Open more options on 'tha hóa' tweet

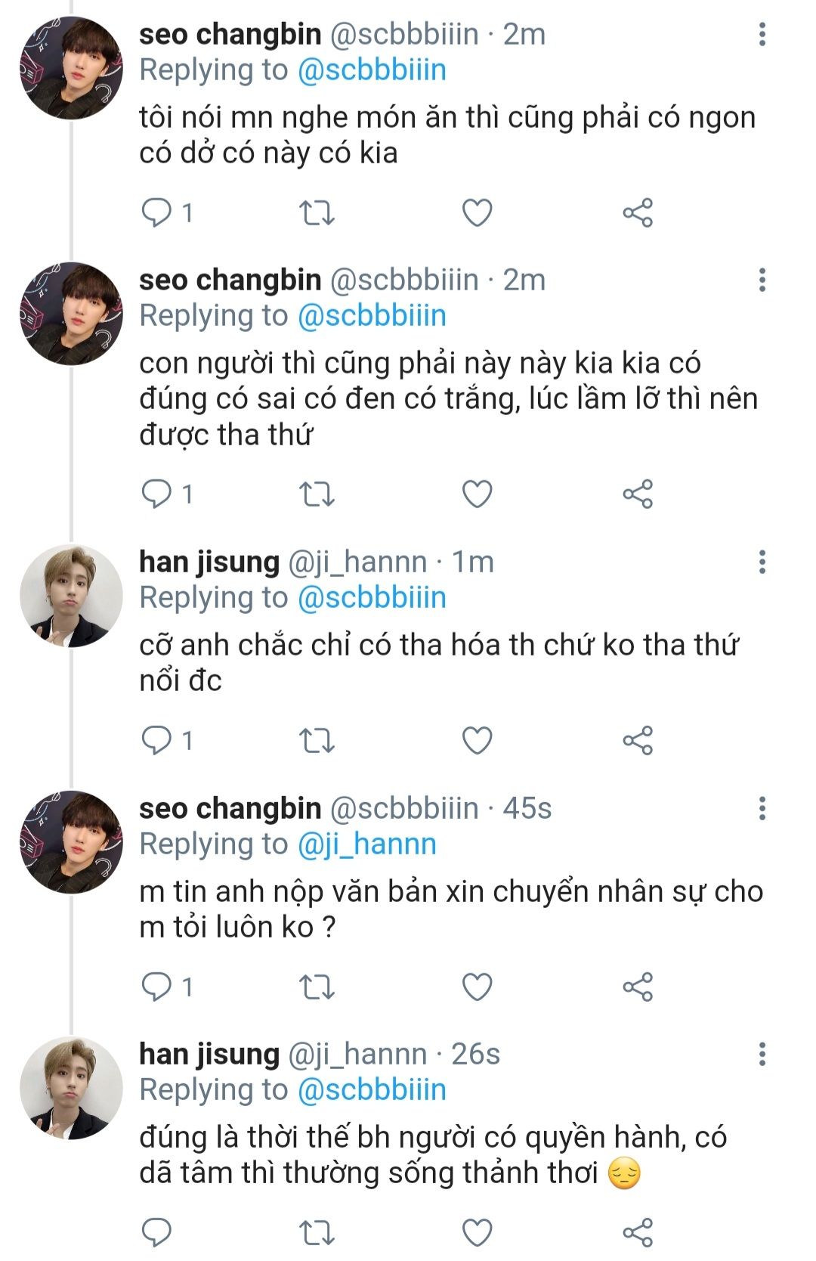coord(762,562)
